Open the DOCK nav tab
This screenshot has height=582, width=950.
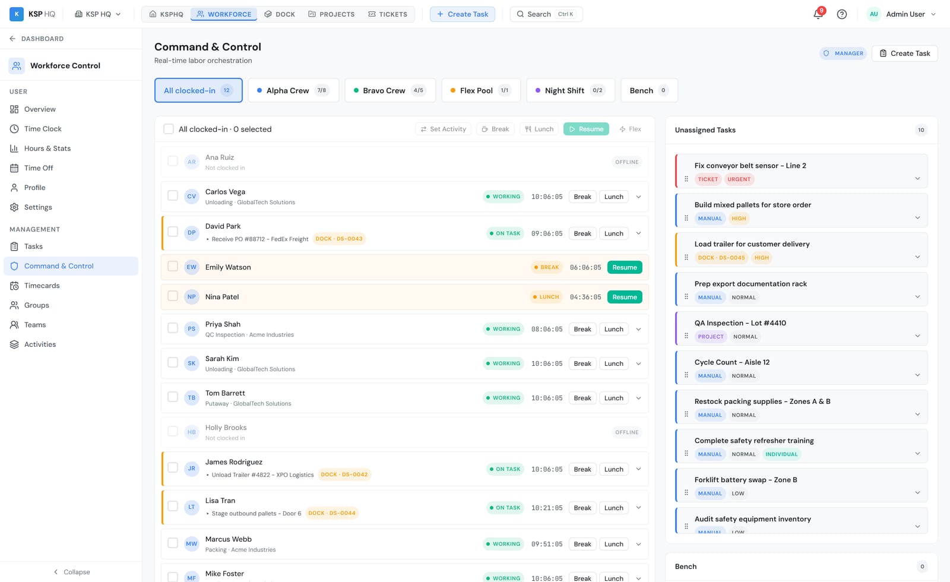pyautogui.click(x=280, y=14)
